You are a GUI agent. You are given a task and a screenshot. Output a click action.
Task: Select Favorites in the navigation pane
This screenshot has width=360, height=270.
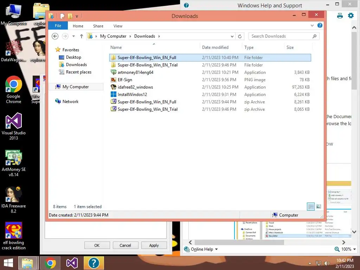click(x=70, y=50)
